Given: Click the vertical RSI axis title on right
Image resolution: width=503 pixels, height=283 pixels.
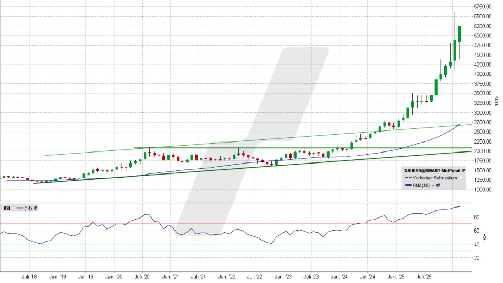Looking at the screenshot, I should pos(484,237).
